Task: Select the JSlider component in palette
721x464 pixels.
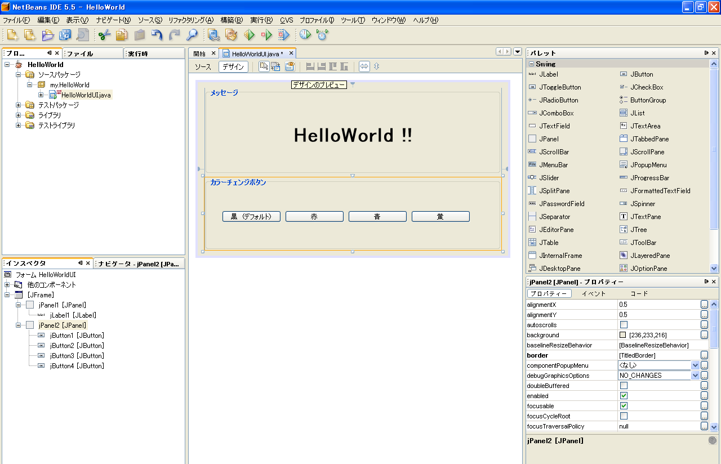Action: [549, 178]
